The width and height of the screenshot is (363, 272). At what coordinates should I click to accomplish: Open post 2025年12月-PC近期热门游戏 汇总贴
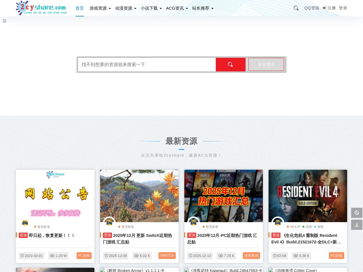pos(222,239)
